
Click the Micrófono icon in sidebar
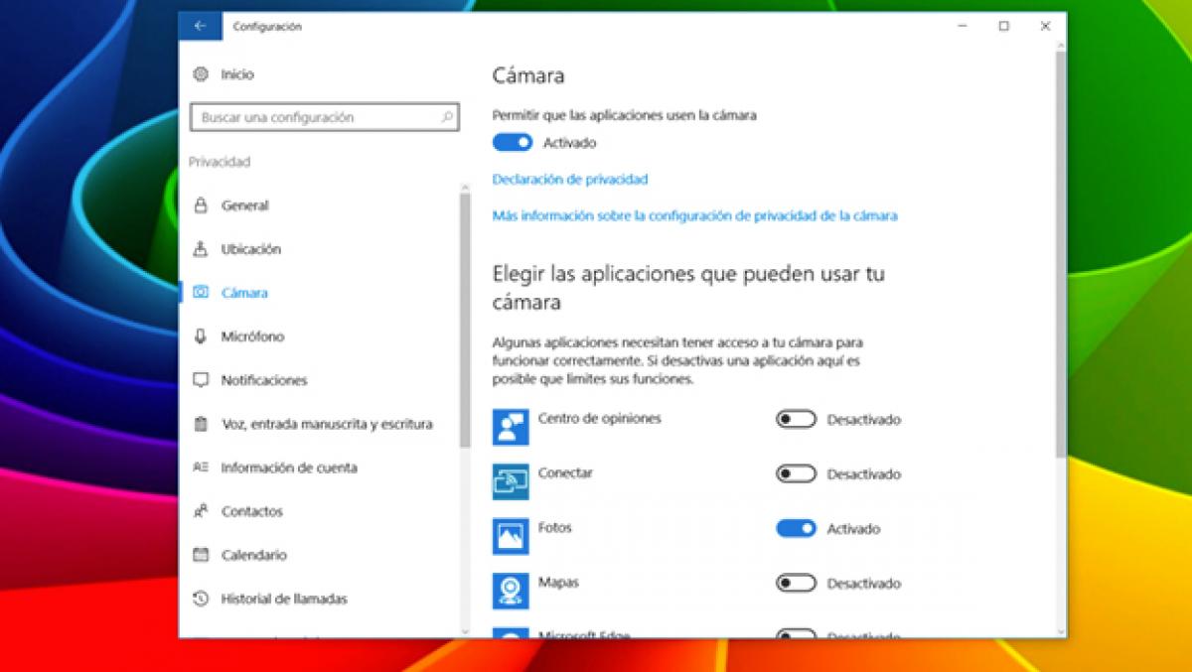201,336
